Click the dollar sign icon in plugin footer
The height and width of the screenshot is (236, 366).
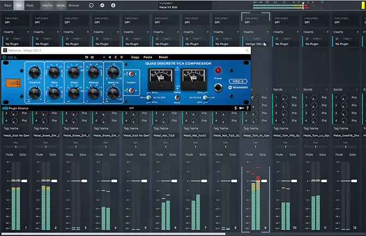(x=235, y=108)
